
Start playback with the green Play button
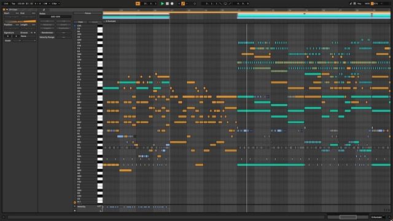162,4
